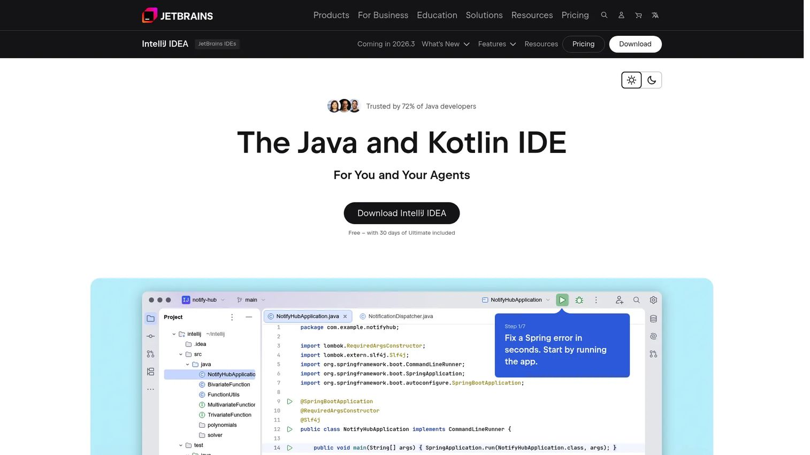Viewport: 810px width, 455px height.
Task: Select TrivariateFunction interface in tree
Action: click(x=225, y=415)
